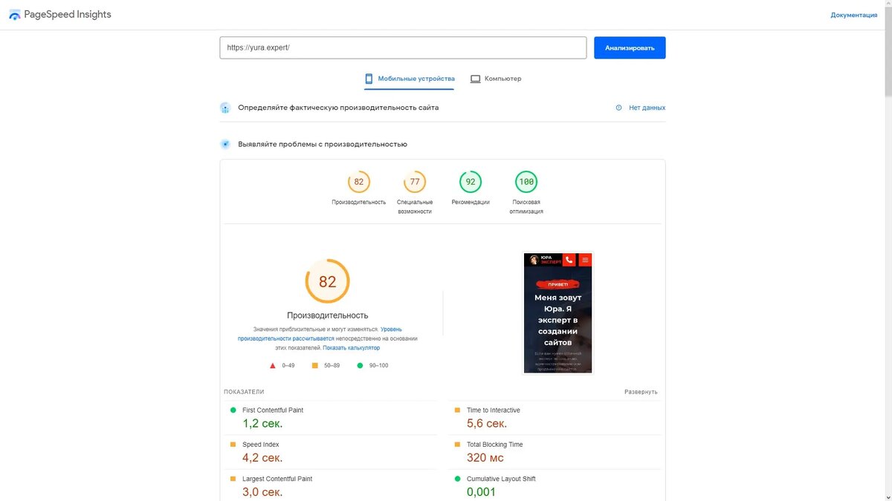Click the Определяйте фактическую производительность сайта heading

[338, 108]
